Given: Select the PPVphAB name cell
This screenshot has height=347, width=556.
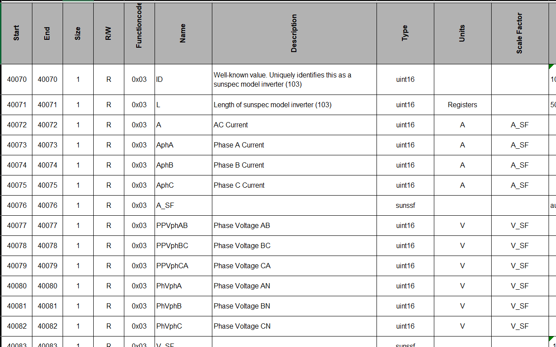Looking at the screenshot, I should click(x=183, y=226).
